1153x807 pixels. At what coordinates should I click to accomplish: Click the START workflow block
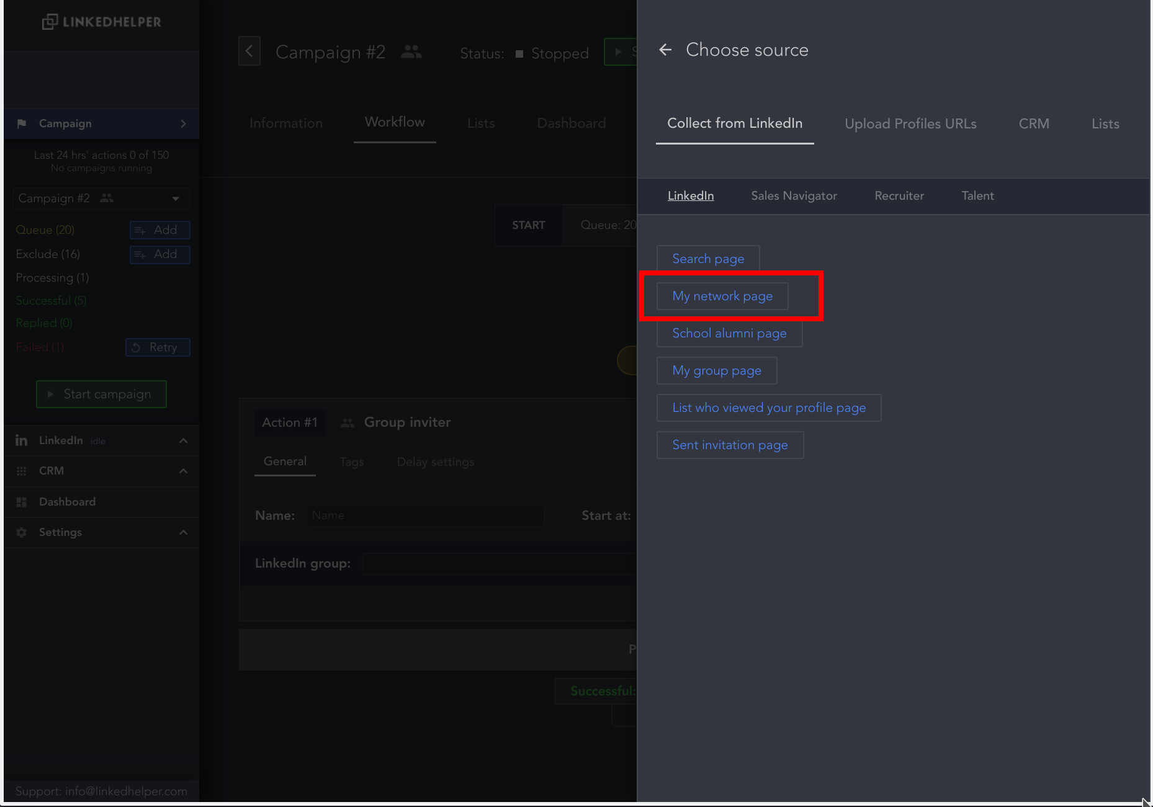click(529, 225)
